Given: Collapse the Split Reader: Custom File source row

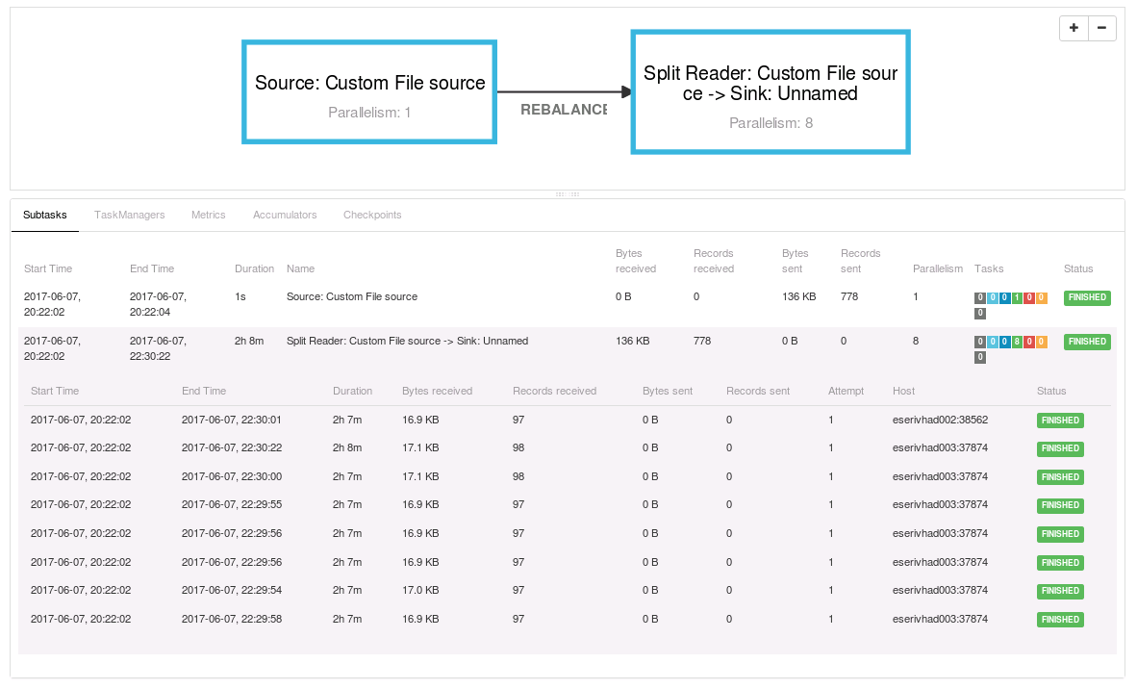Looking at the screenshot, I should point(407,342).
